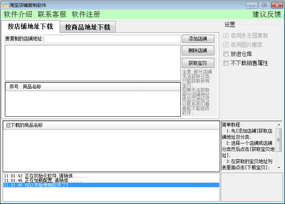Open the 软件注册 menu
Image resolution: width=285 pixels, height=204 pixels.
(86, 14)
